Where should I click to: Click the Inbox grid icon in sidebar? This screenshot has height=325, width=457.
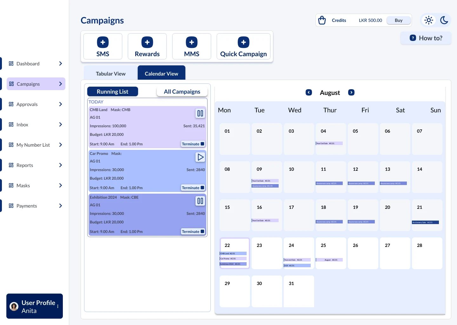point(11,124)
